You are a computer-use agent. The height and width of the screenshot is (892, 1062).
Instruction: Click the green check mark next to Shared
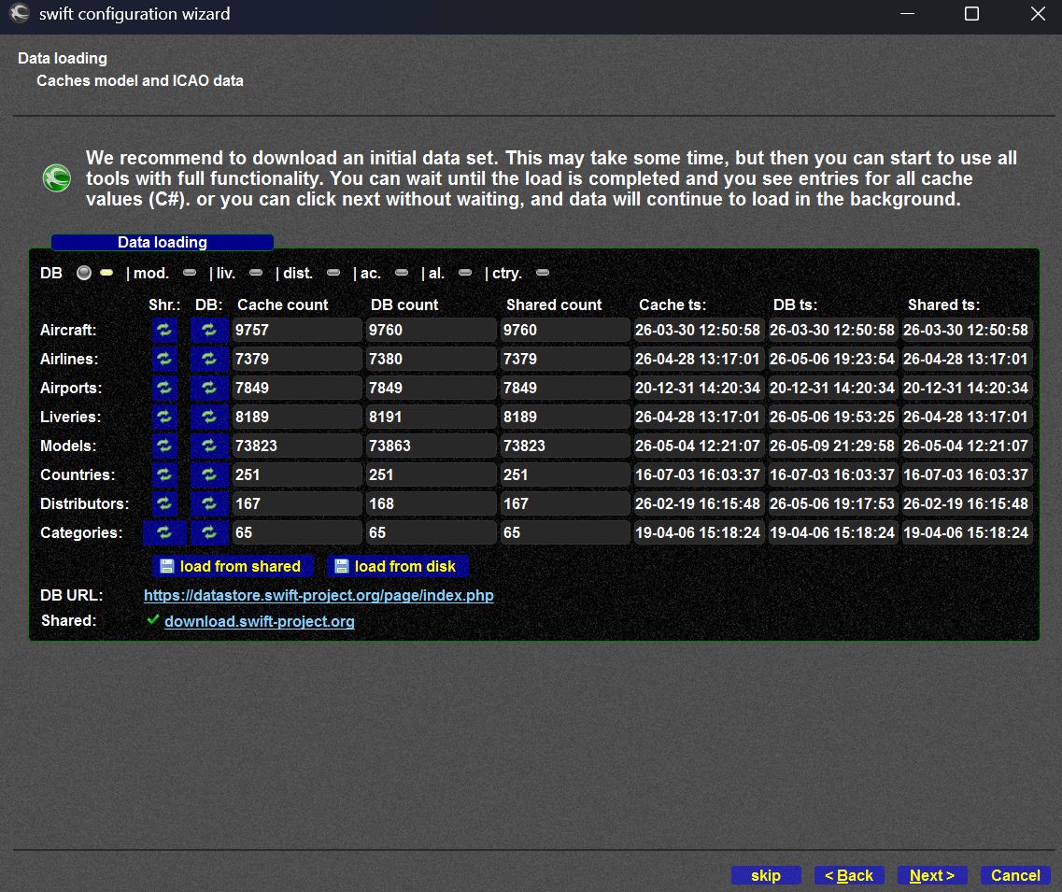[x=153, y=619]
